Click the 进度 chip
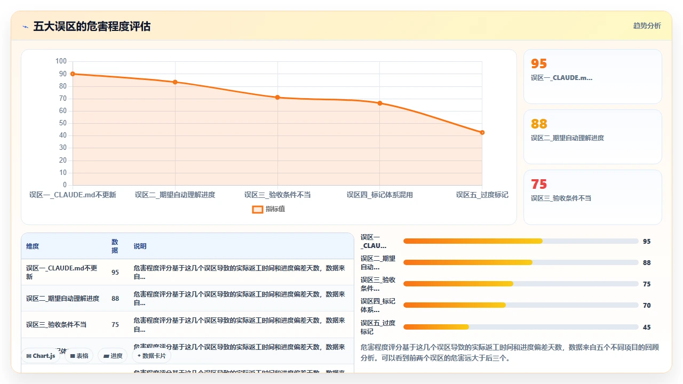The width and height of the screenshot is (683, 384). pyautogui.click(x=113, y=356)
